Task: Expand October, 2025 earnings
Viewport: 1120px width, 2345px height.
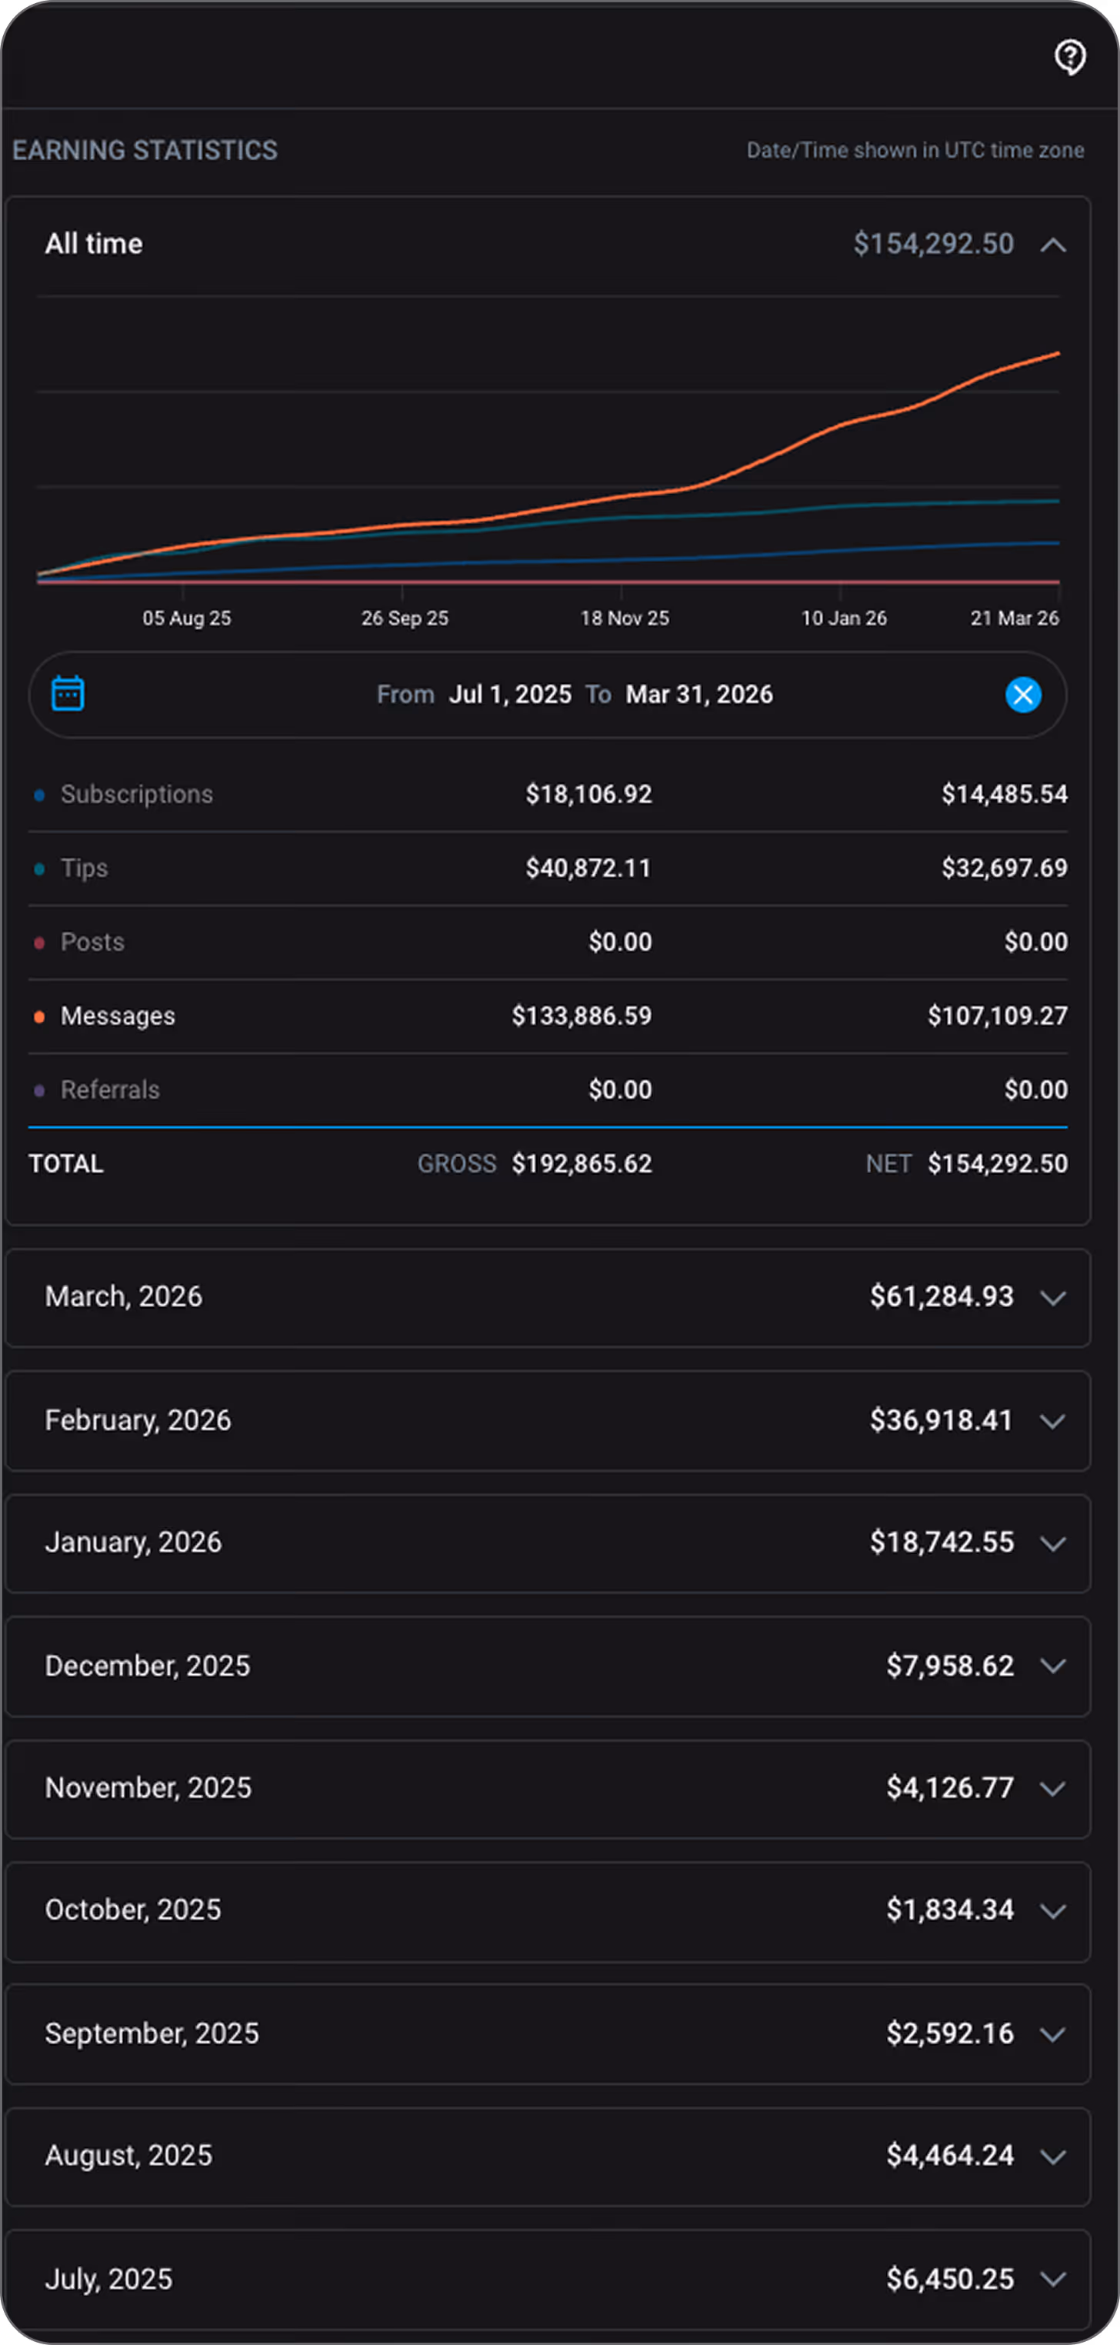Action: click(1052, 1912)
